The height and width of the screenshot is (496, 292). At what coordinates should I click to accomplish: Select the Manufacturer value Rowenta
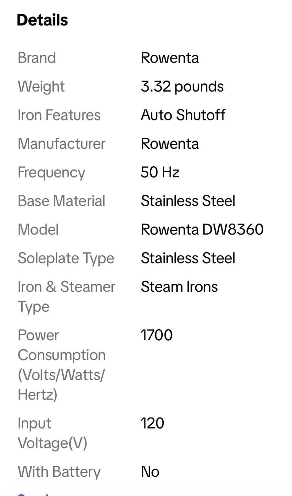pos(170,144)
